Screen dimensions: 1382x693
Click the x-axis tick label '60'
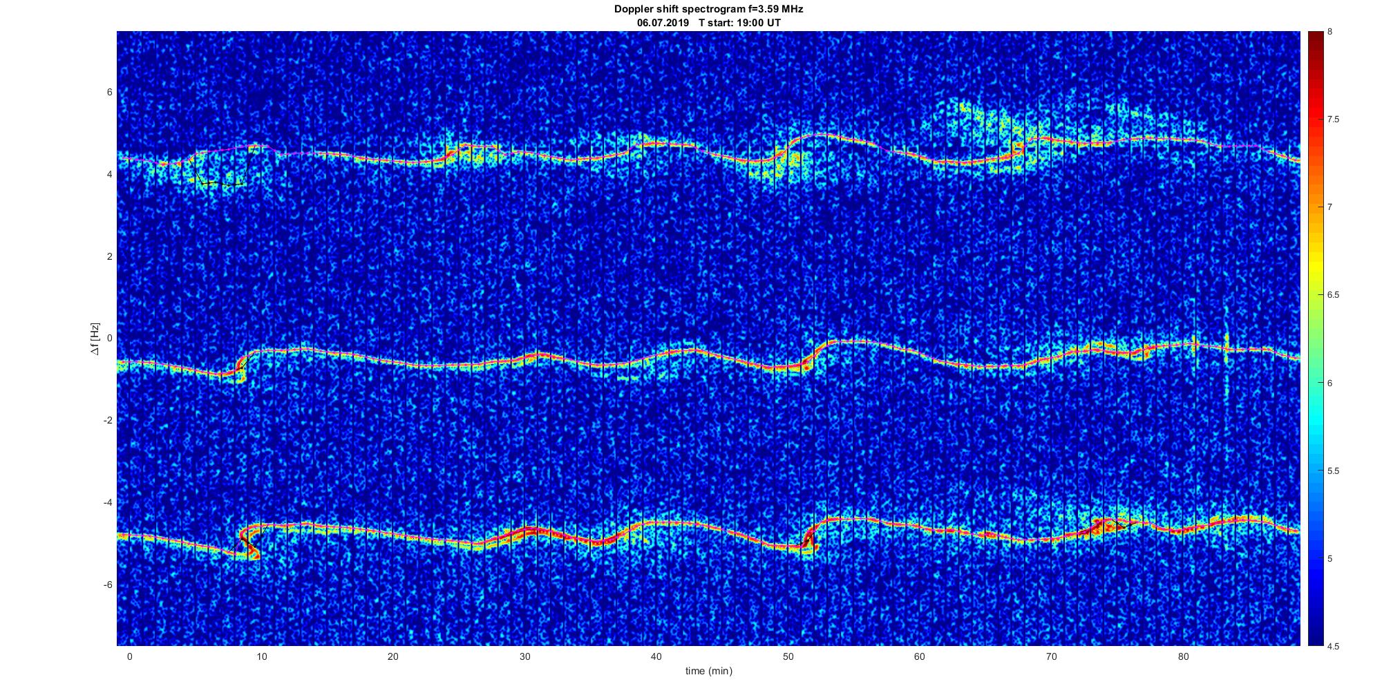coord(919,656)
